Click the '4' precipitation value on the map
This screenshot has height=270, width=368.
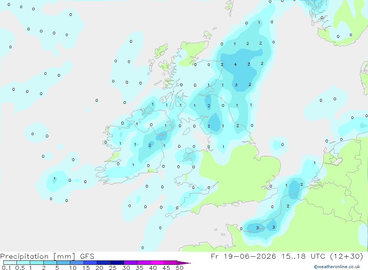click(236, 64)
